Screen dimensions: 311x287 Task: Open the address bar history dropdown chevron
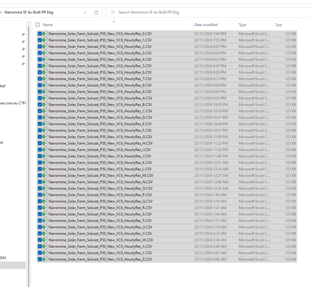click(85, 12)
